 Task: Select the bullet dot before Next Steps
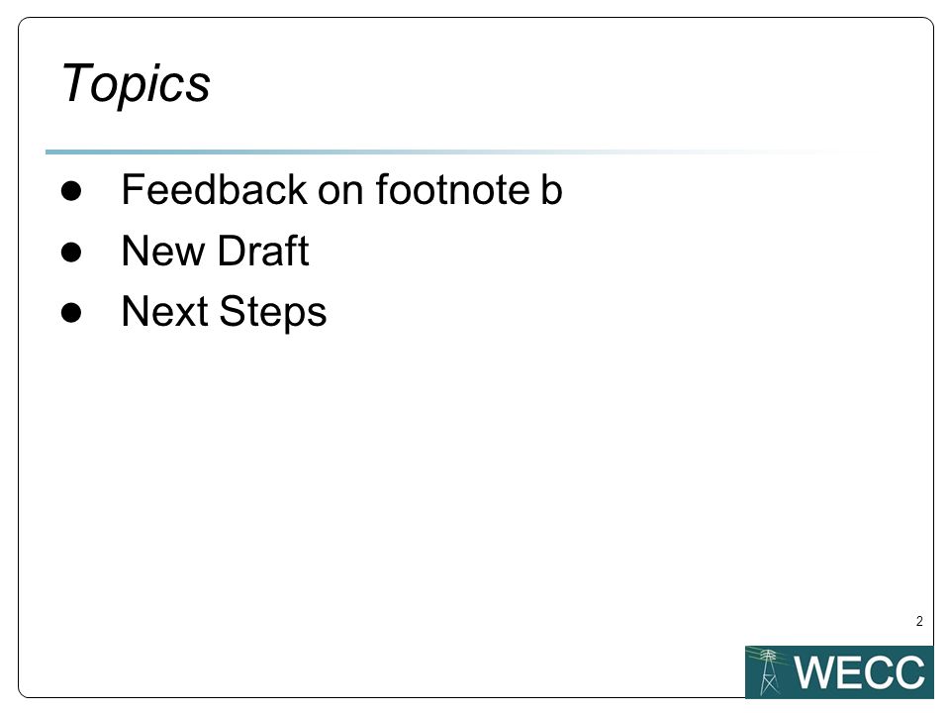point(71,312)
